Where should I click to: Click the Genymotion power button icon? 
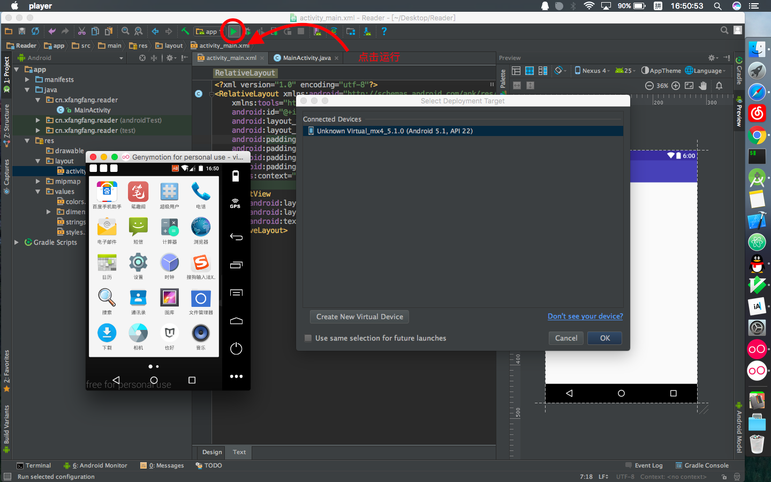236,349
